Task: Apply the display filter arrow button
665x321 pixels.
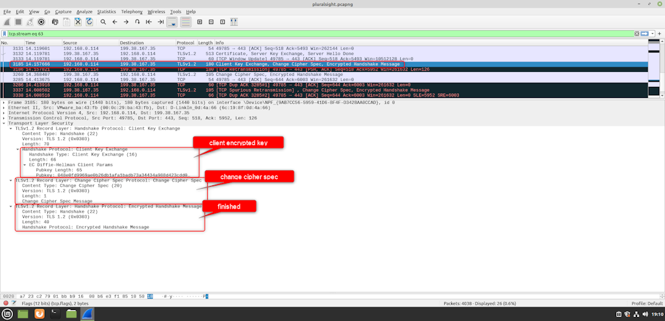Action: point(645,34)
